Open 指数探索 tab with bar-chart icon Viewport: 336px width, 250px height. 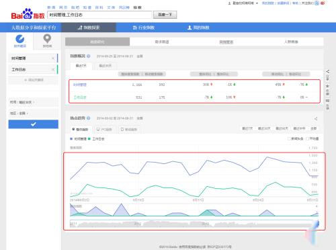(89, 28)
